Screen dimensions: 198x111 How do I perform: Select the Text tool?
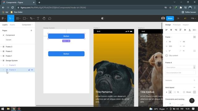point(38,18)
